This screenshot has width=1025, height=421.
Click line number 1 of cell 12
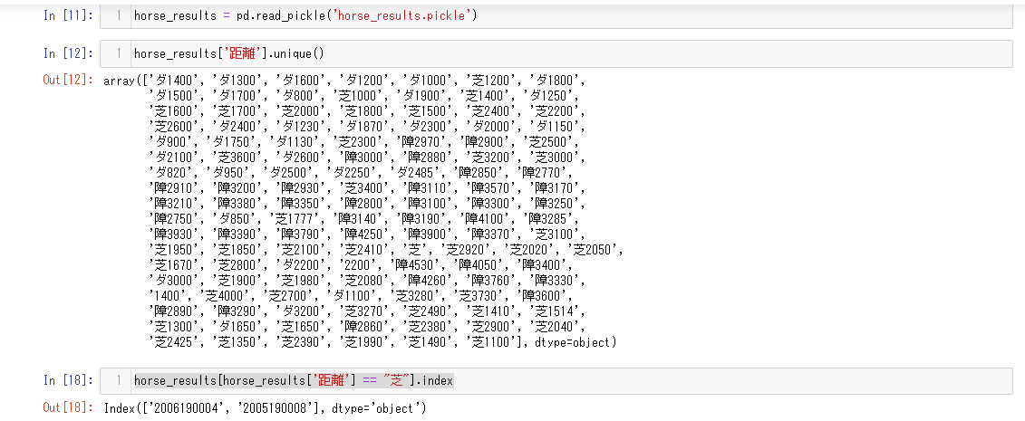tap(119, 54)
